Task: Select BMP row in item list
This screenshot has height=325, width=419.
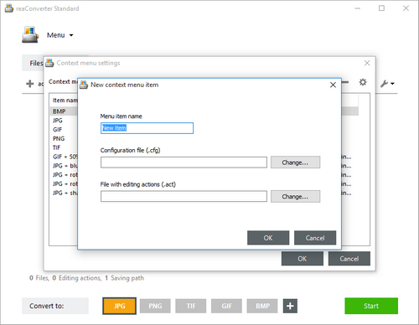Action: pos(64,111)
